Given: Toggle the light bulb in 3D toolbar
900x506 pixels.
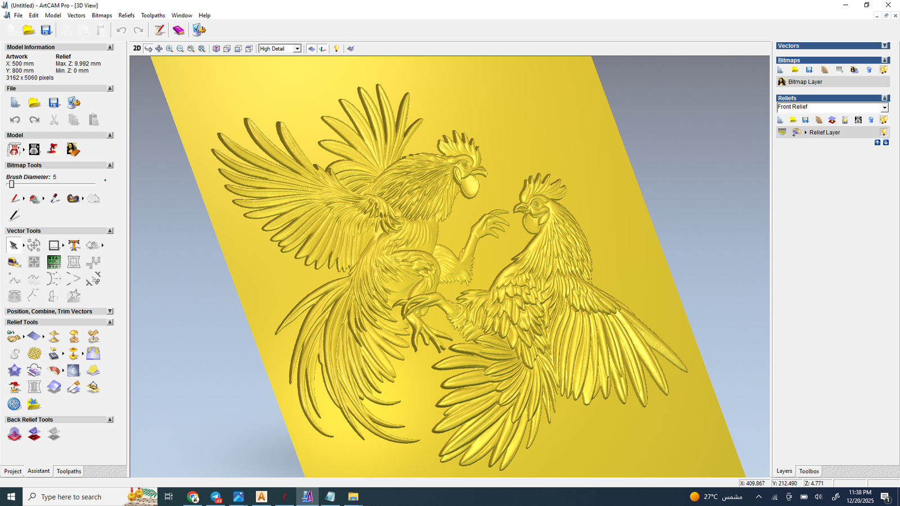Looking at the screenshot, I should point(336,49).
